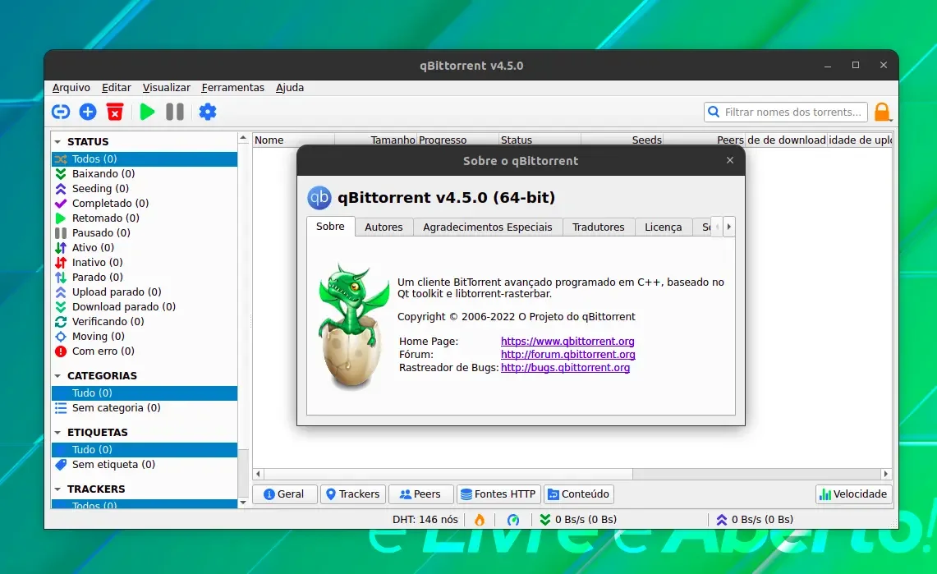The height and width of the screenshot is (574, 937).
Task: Click the upload speed status entry
Action: coord(755,520)
